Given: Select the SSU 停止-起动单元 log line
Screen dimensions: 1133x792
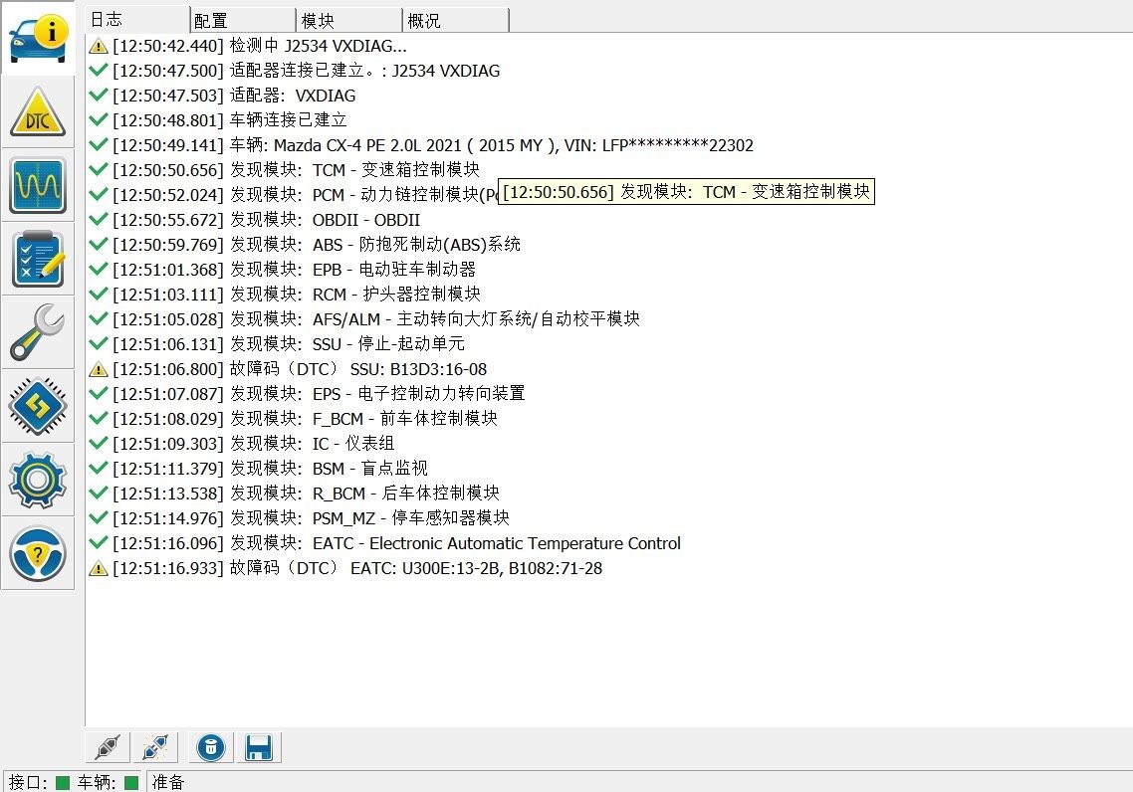Looking at the screenshot, I should 276,343.
